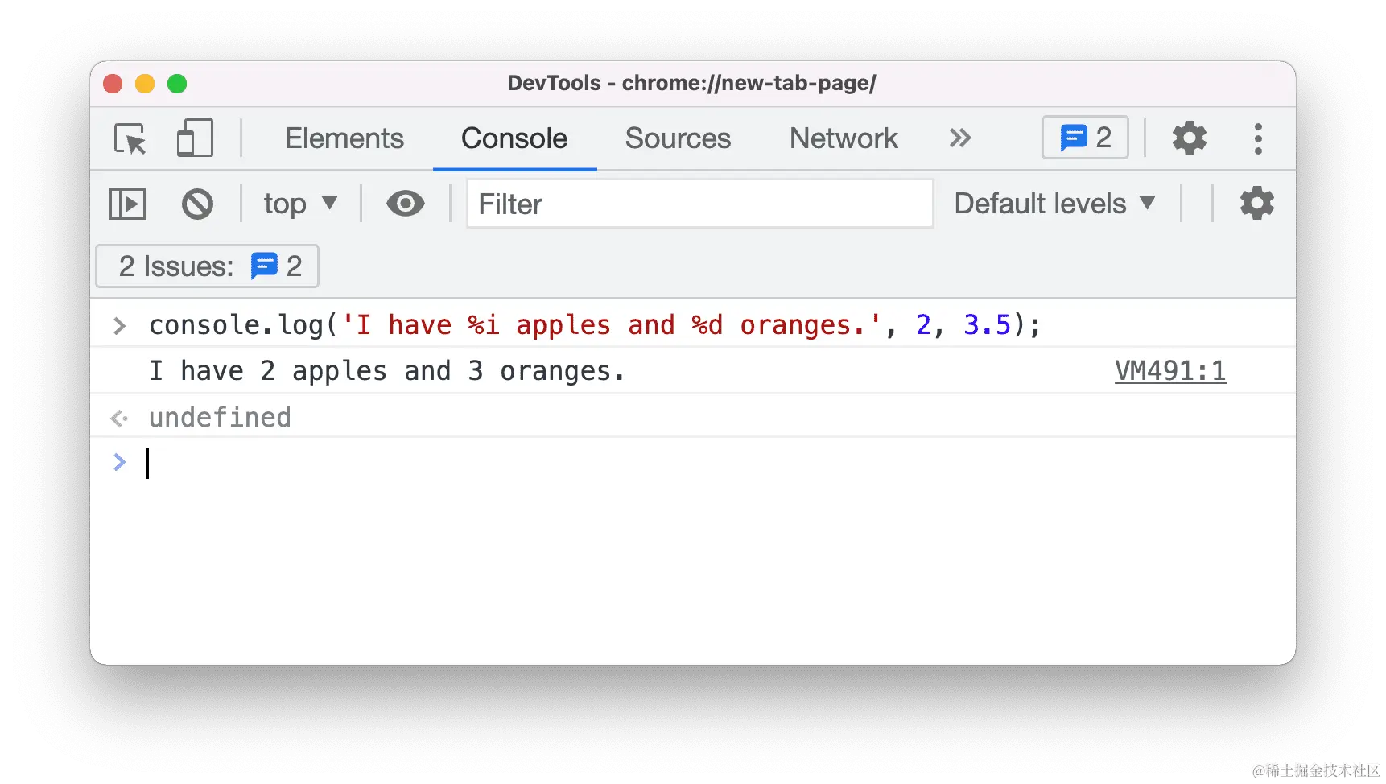Focus the Filter input field
1386x784 pixels.
pos(699,204)
